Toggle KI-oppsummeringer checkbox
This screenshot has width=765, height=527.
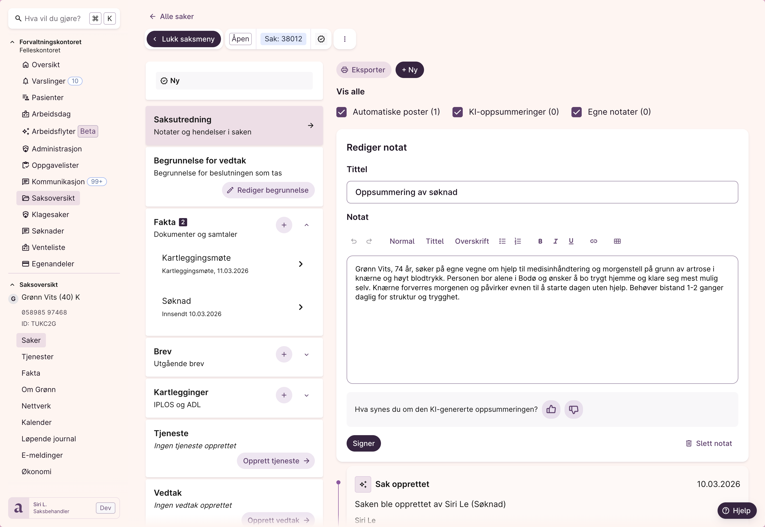457,112
